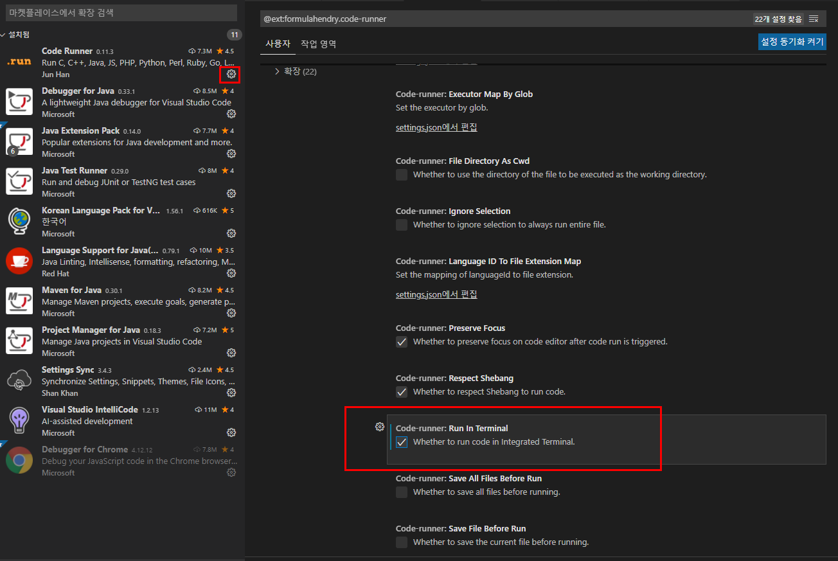Click the Project Manager for Java icon
The width and height of the screenshot is (838, 561).
click(19, 341)
